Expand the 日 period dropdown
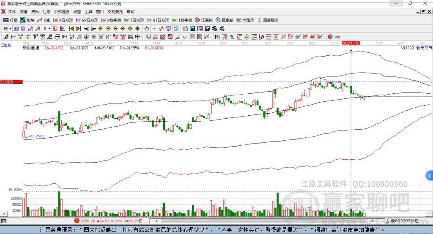This screenshot has height=234, width=433. (8, 29)
